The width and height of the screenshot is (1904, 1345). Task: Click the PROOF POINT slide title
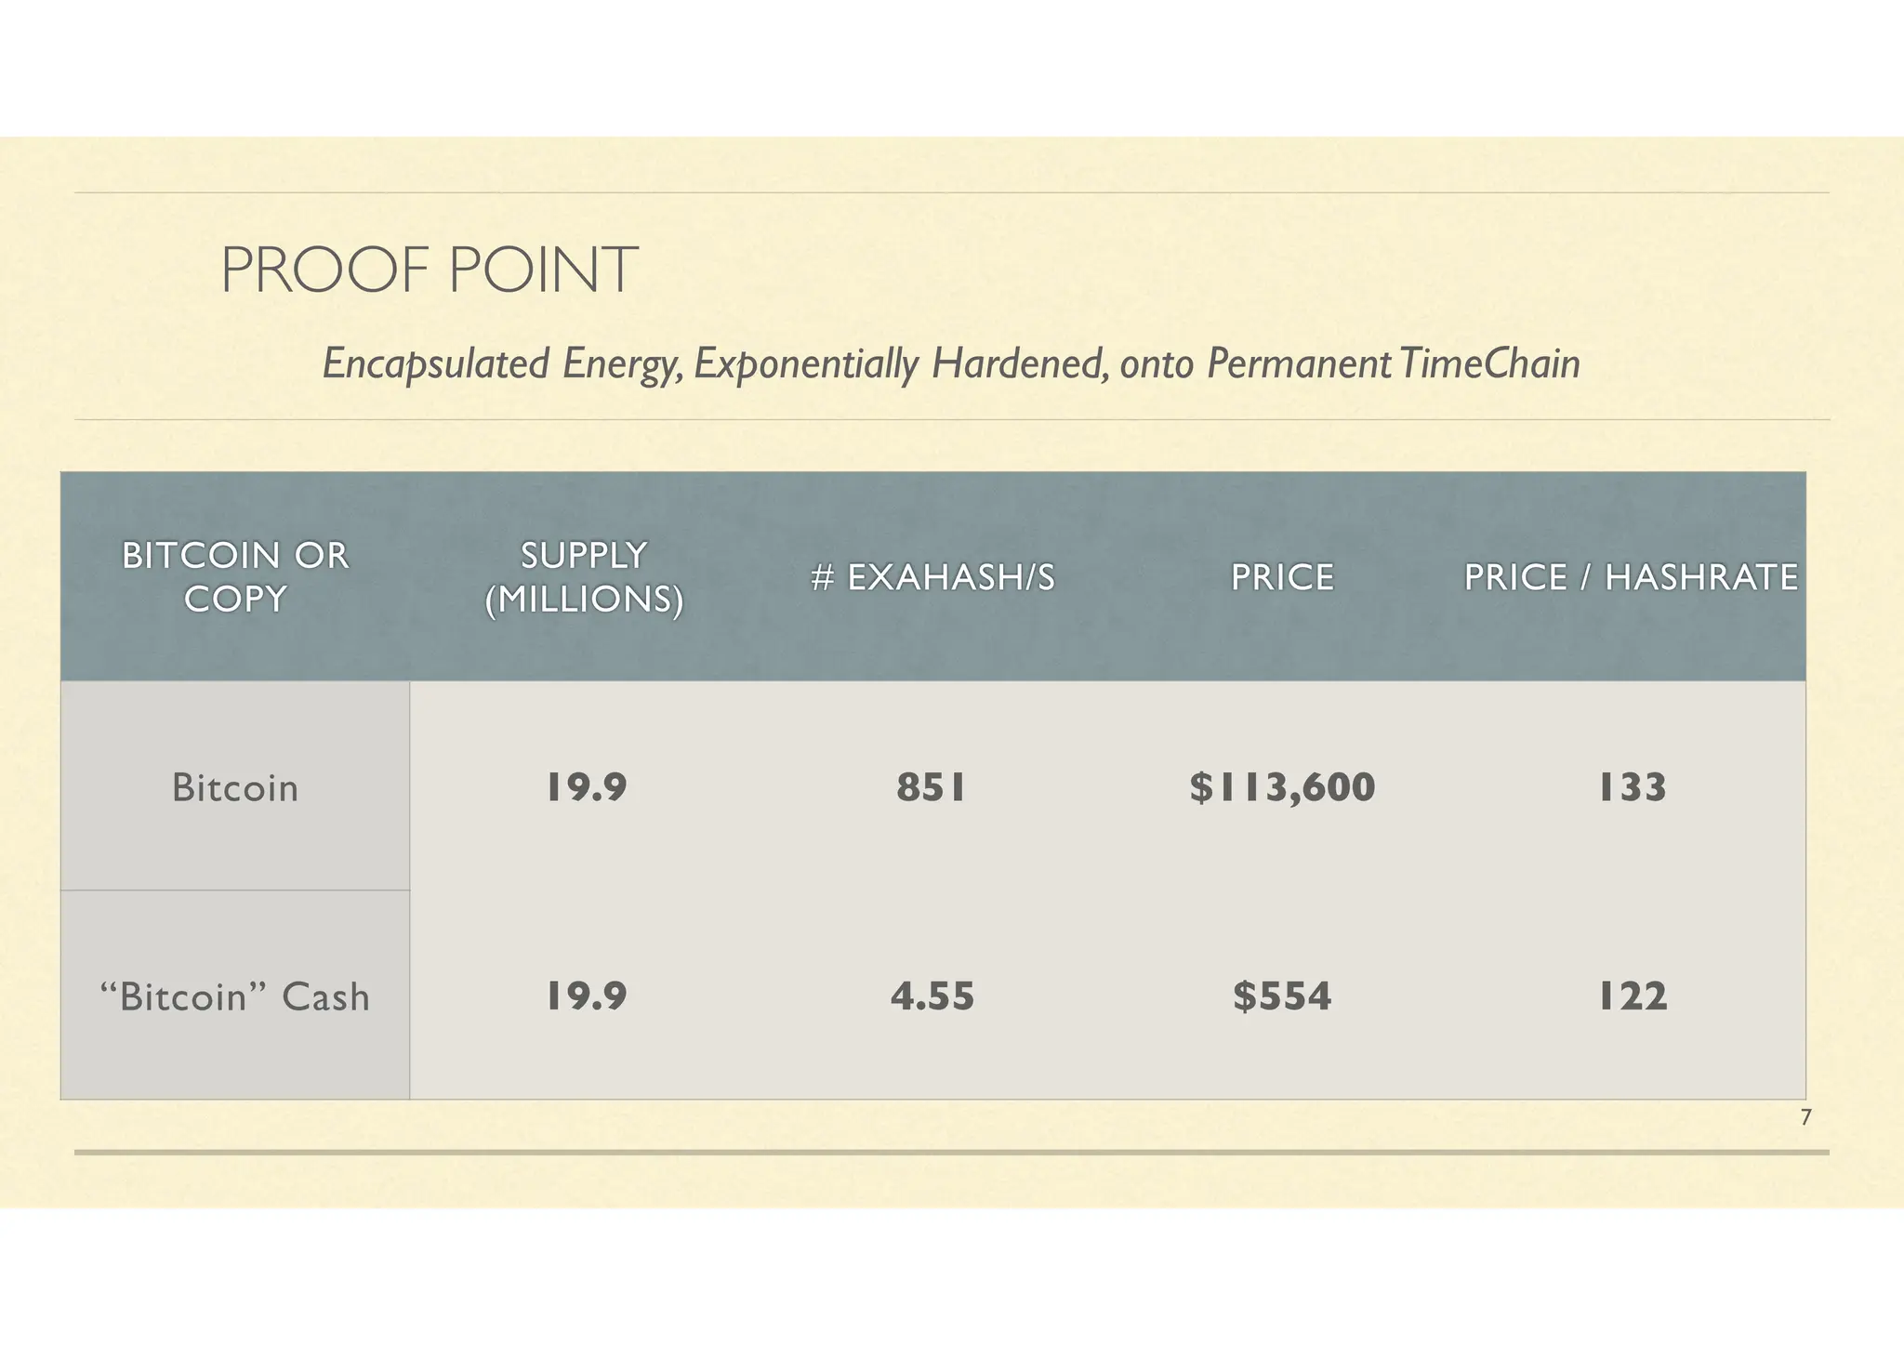[x=430, y=270]
